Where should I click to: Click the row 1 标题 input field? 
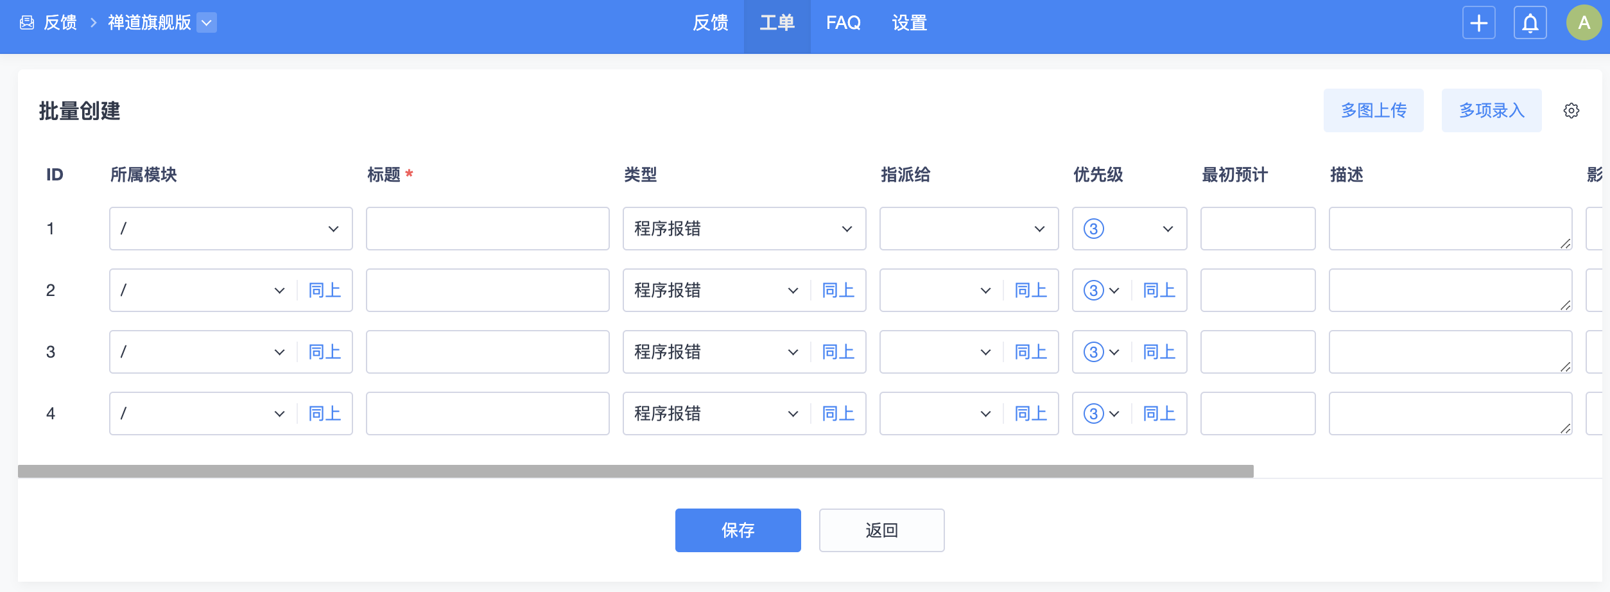coord(487,229)
